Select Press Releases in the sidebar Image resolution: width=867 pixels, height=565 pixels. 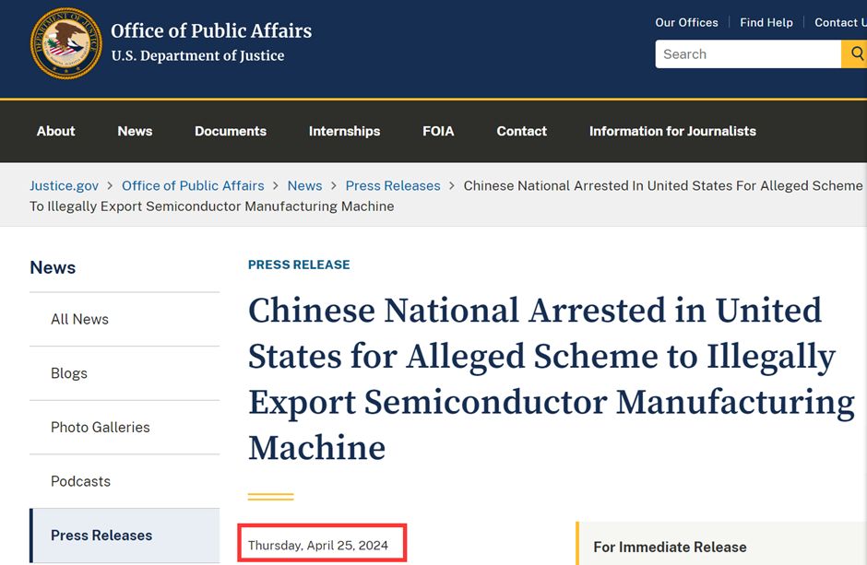(x=101, y=536)
